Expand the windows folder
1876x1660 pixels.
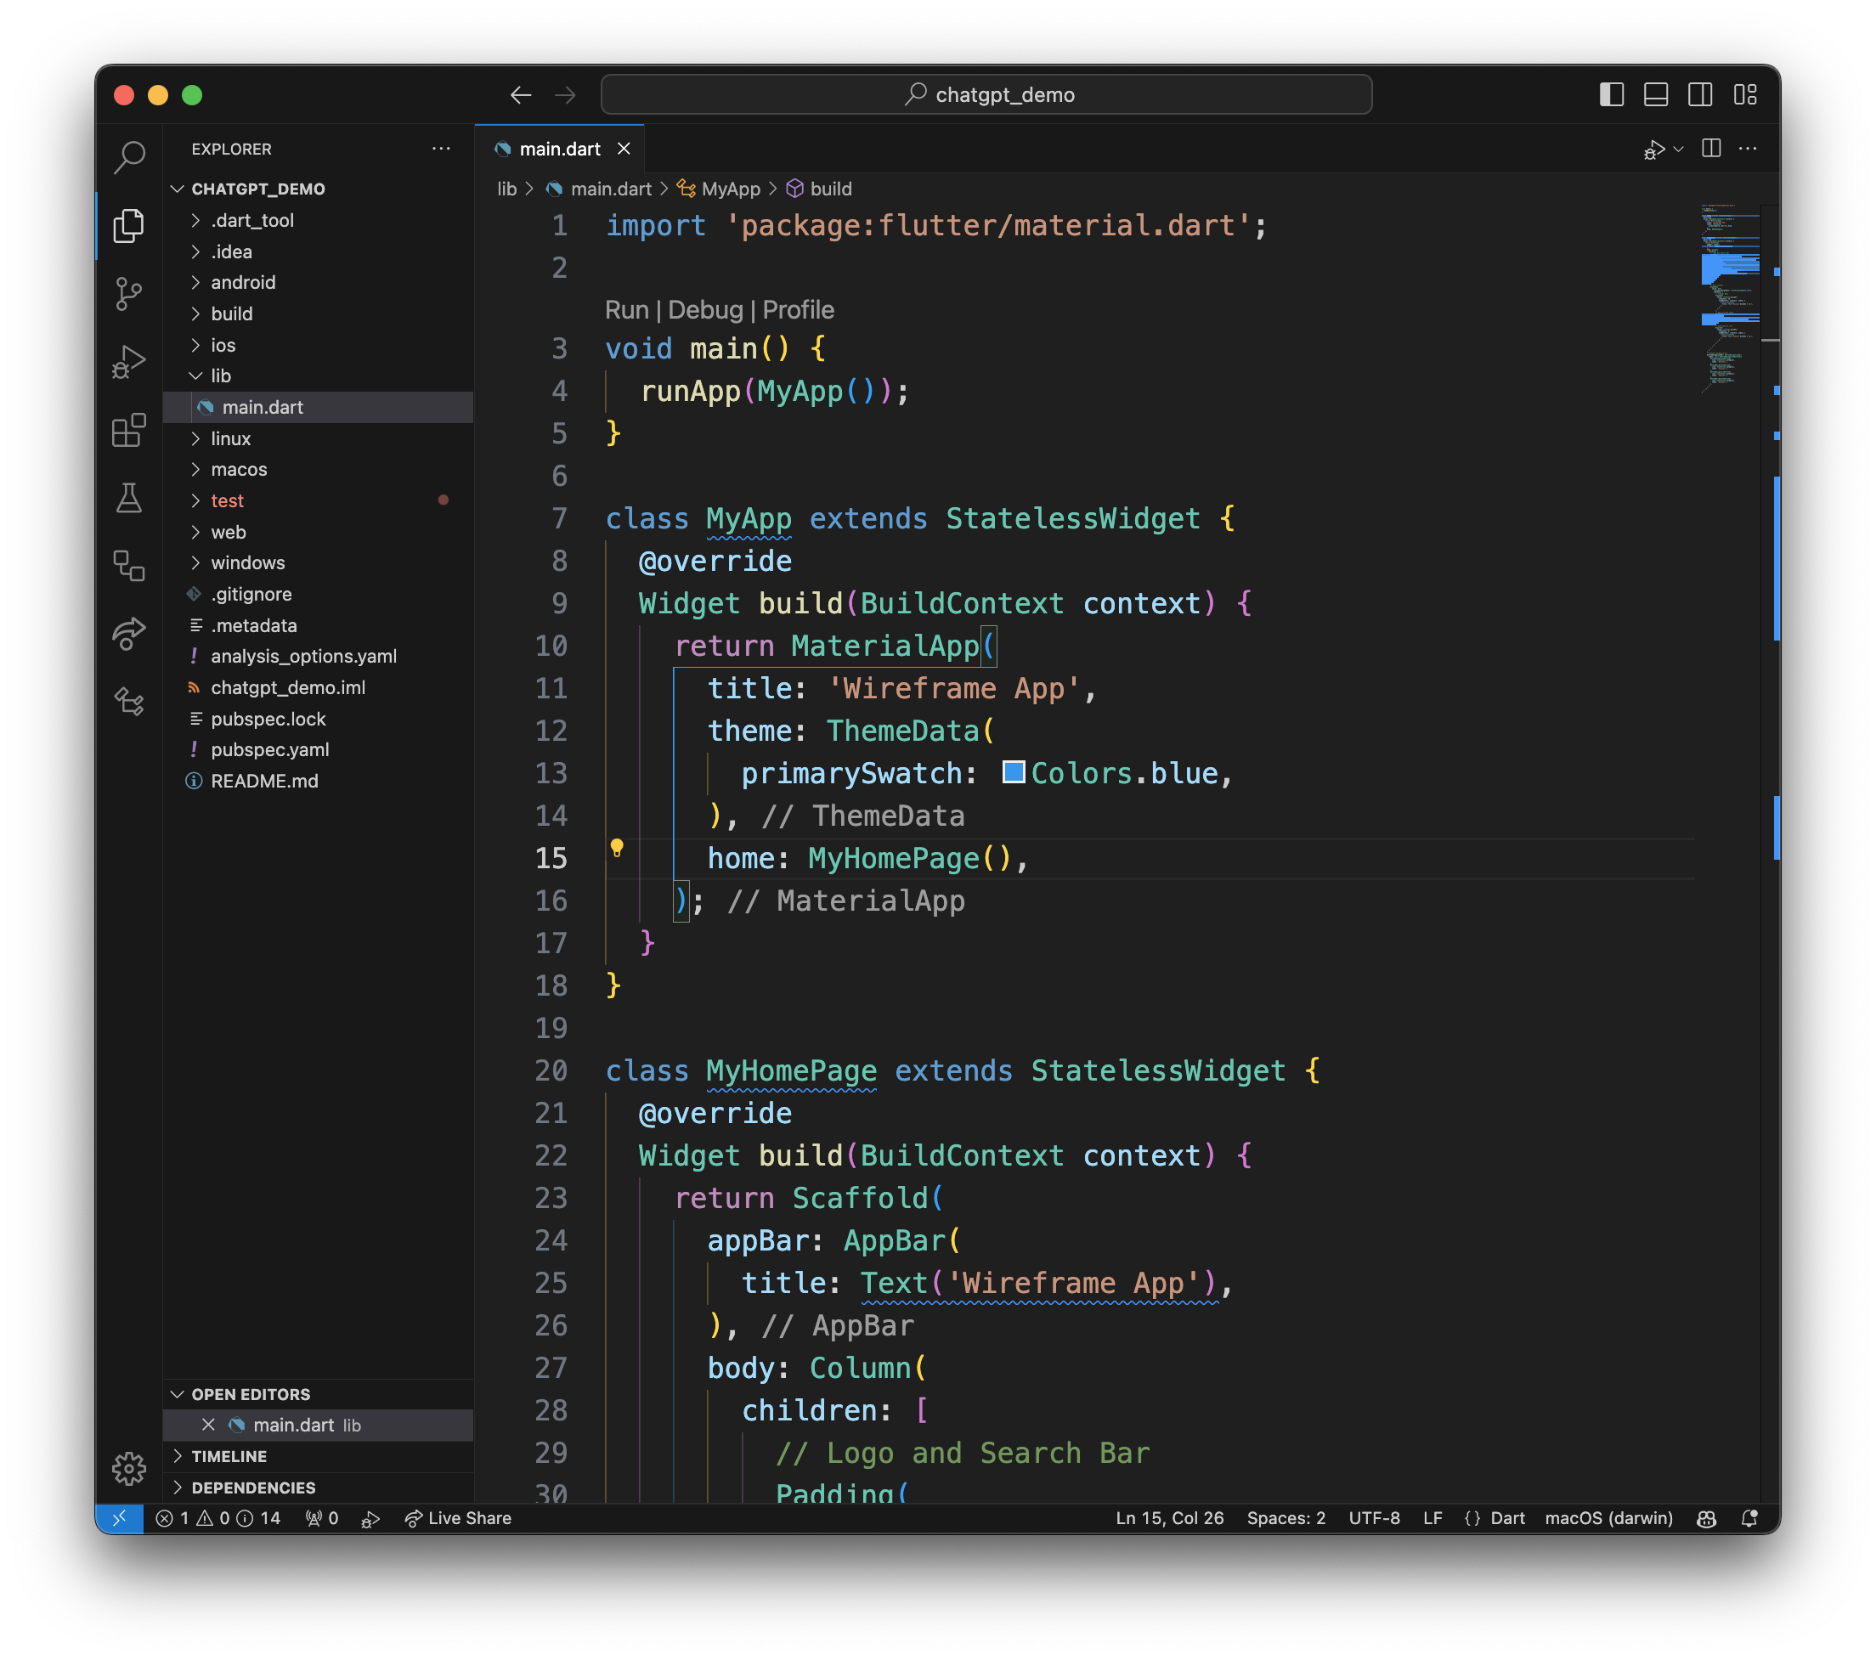[318, 562]
